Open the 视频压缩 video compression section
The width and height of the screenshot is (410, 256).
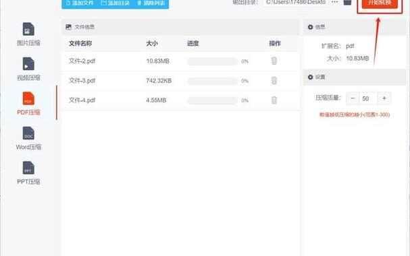pos(28,69)
